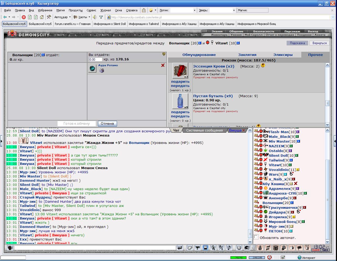This screenshot has height=261, width=337.
Task: Open the Обмундирование inventory tab
Action: (199, 55)
